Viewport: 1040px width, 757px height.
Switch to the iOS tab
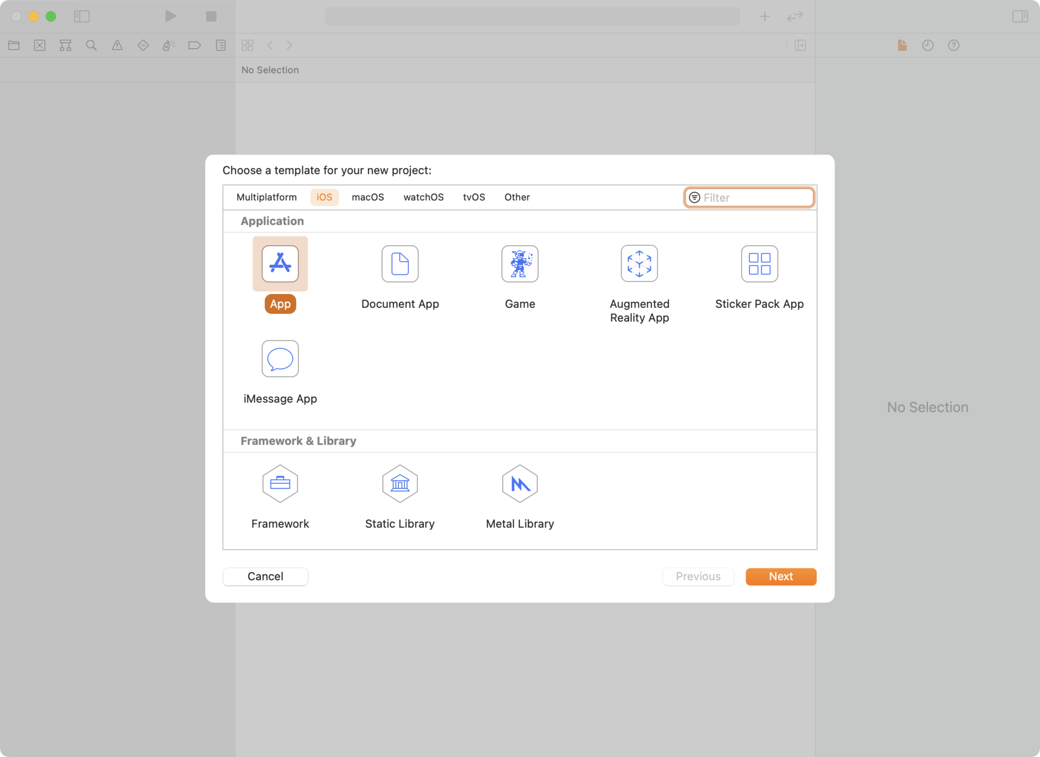pos(324,197)
